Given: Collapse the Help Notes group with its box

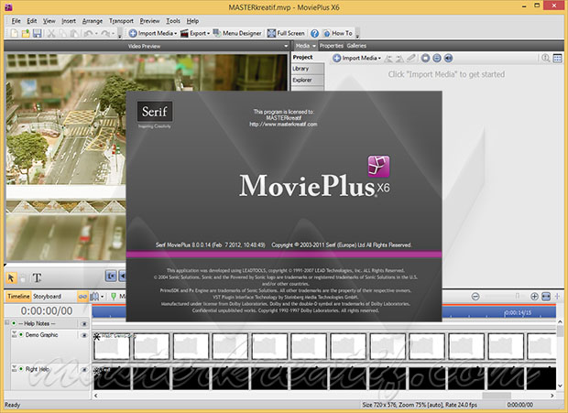Looking at the screenshot, I should (6, 322).
